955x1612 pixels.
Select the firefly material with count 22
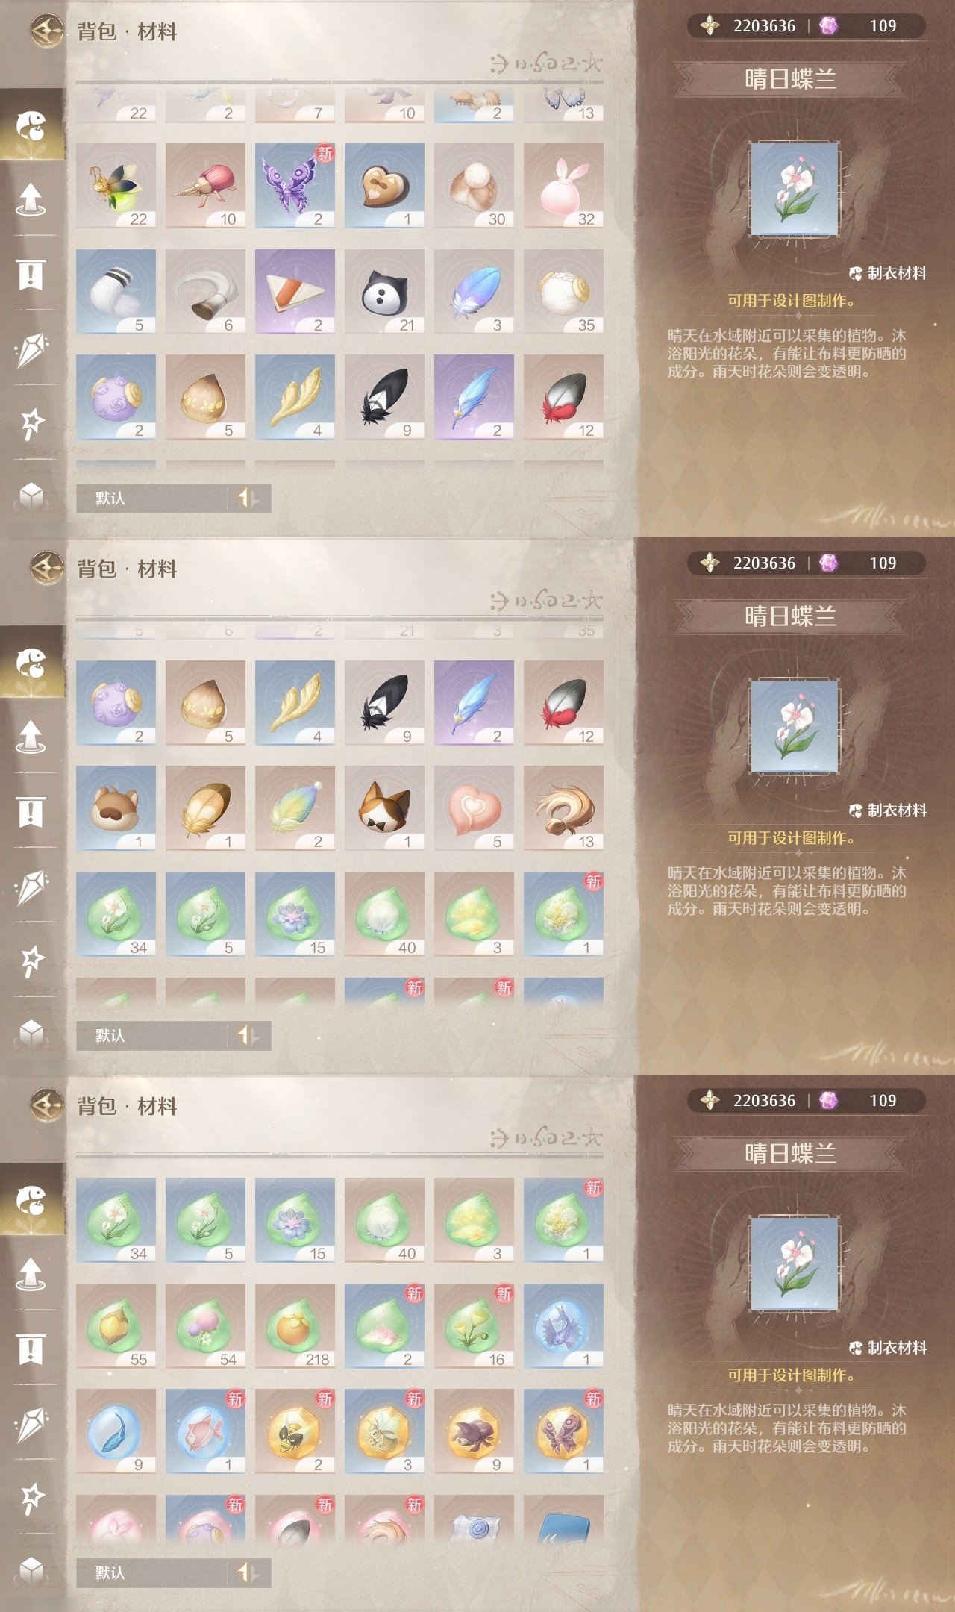coord(116,186)
